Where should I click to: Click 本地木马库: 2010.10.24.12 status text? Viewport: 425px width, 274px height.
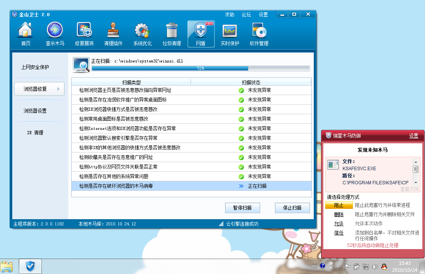point(107,224)
